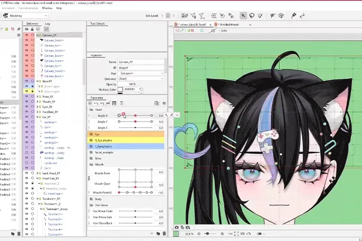Image resolution: width=362 pixels, height=241 pixels.
Task: Click the lock-all header icon in Deformer palette
Action: pyautogui.click(x=32, y=29)
